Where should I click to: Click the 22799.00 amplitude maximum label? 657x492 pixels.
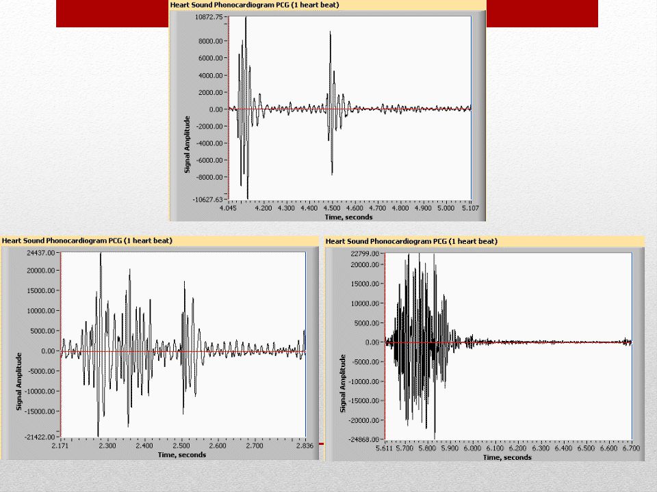pos(365,254)
